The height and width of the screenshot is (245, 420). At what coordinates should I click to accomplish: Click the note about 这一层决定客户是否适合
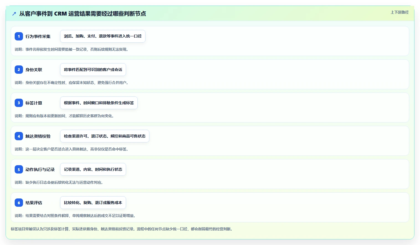click(x=71, y=149)
